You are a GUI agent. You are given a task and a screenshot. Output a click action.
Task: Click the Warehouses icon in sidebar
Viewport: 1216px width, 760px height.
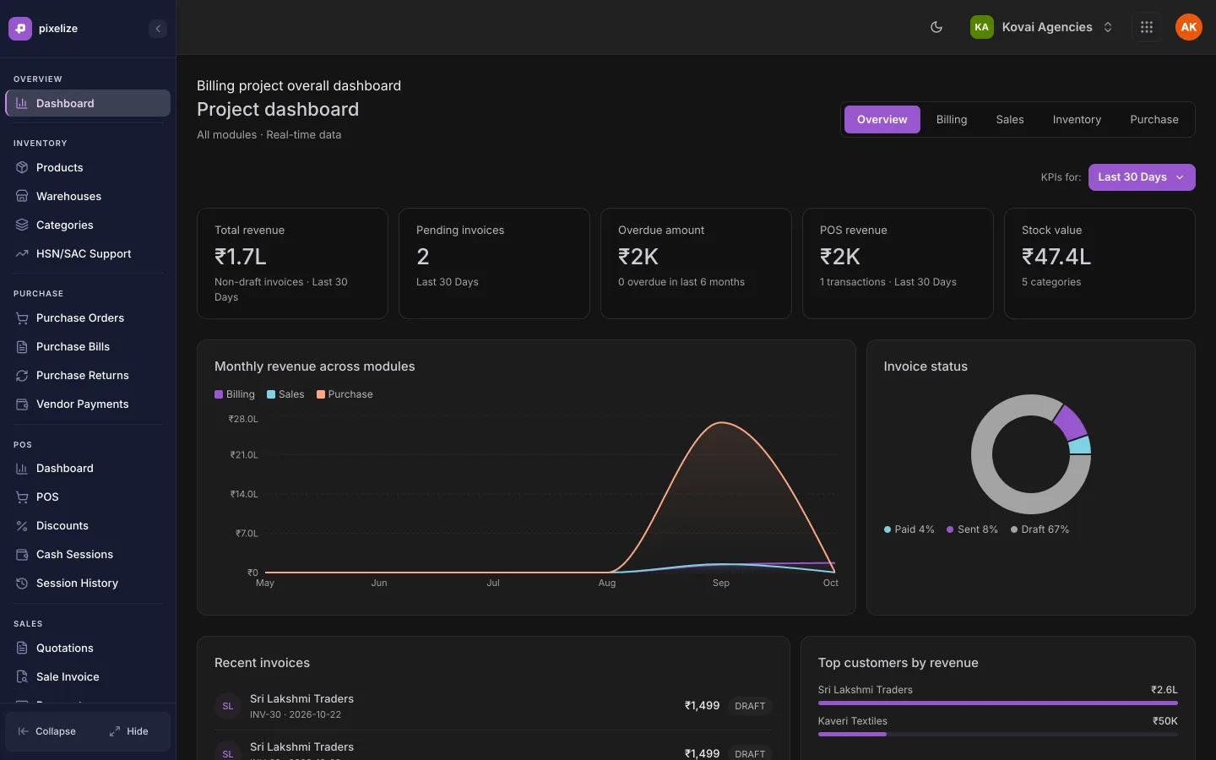22,197
